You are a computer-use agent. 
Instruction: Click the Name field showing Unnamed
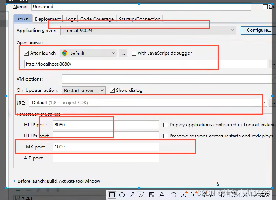(x=142, y=7)
